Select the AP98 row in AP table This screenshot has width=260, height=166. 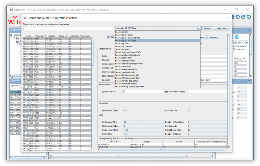click(57, 90)
